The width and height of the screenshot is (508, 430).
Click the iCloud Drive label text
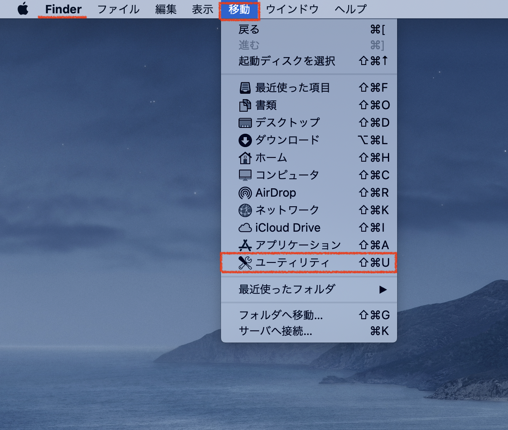click(x=288, y=228)
